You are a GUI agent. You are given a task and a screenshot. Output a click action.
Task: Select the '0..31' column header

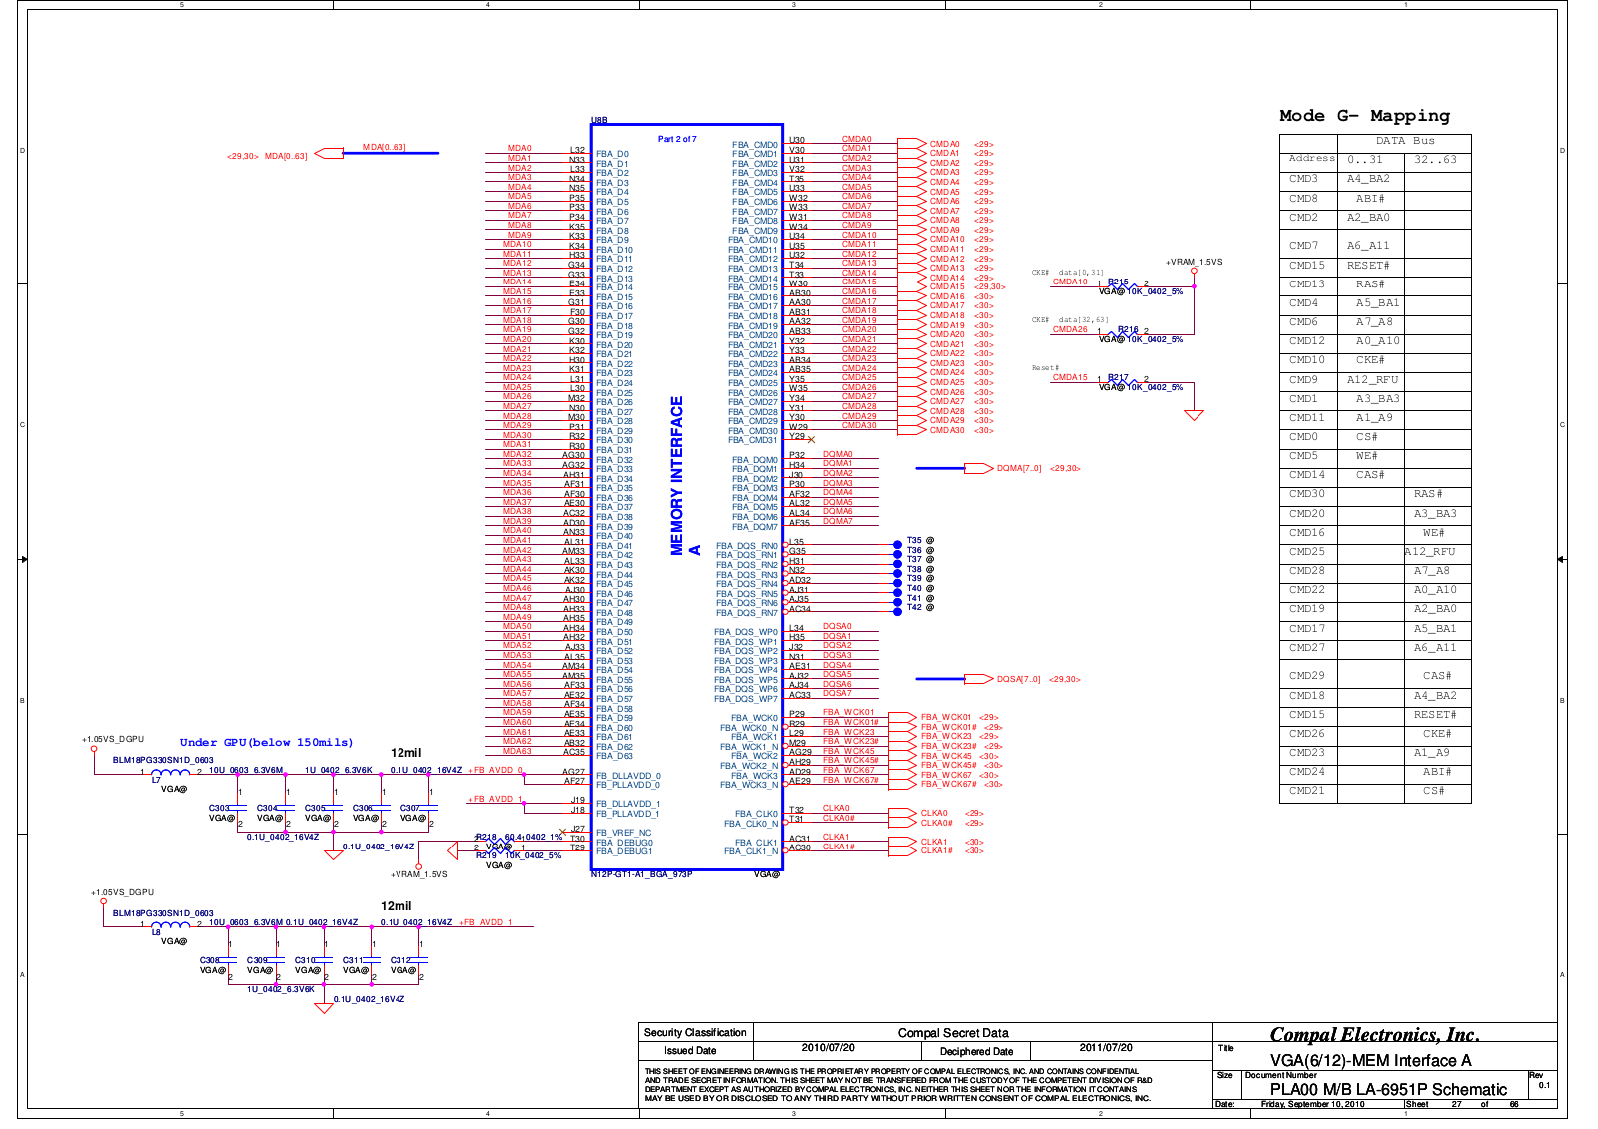[1365, 160]
